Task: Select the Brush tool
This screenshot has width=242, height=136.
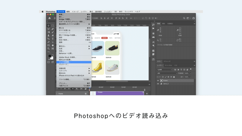Action: 53,32
